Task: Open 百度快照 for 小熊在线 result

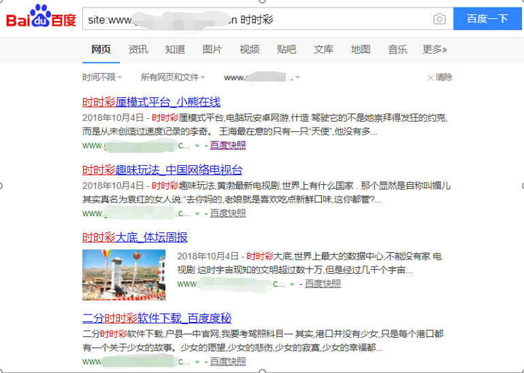Action: tap(228, 145)
